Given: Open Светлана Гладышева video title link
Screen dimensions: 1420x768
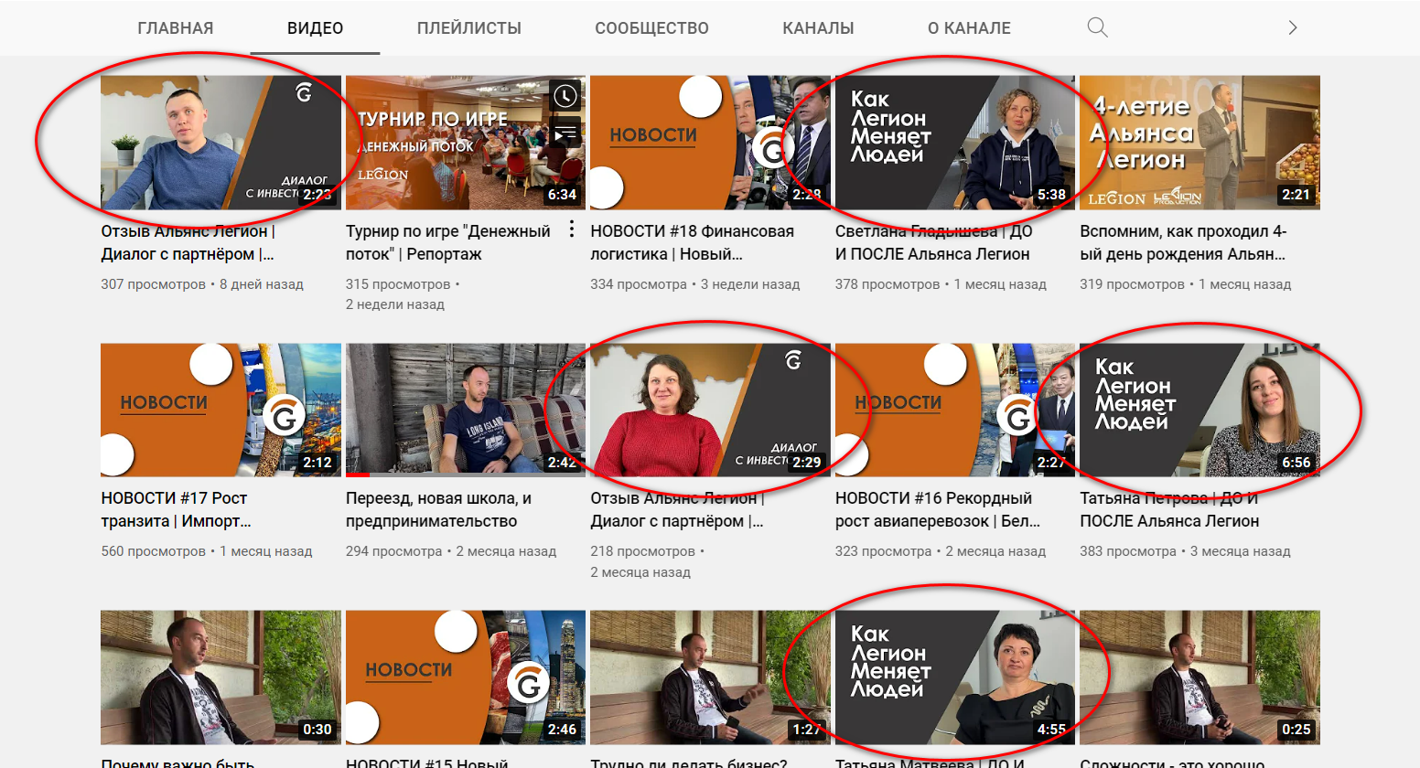Looking at the screenshot, I should click(x=933, y=242).
